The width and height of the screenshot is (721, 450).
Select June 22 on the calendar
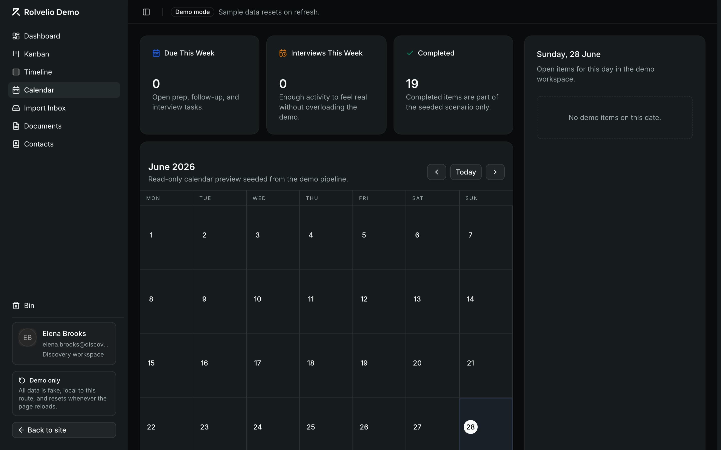point(166,424)
